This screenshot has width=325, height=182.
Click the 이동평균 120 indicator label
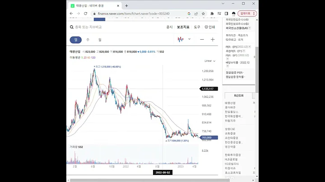[x=93, y=58]
